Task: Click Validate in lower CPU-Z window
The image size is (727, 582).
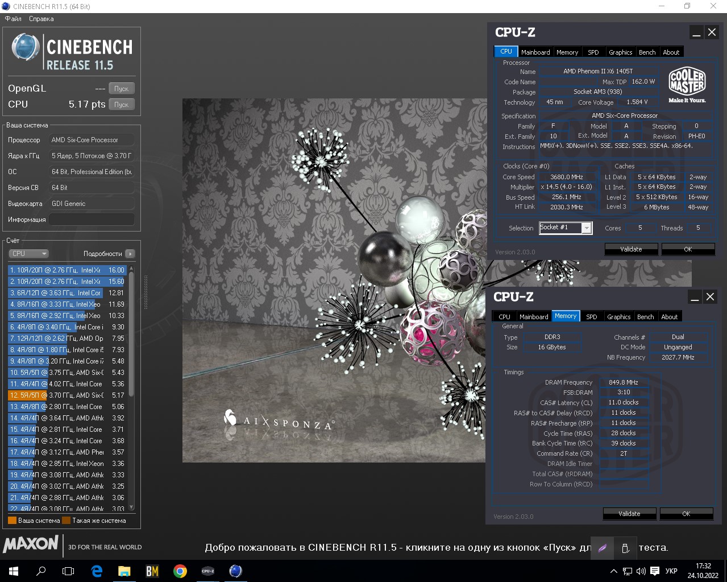Action: (x=629, y=514)
